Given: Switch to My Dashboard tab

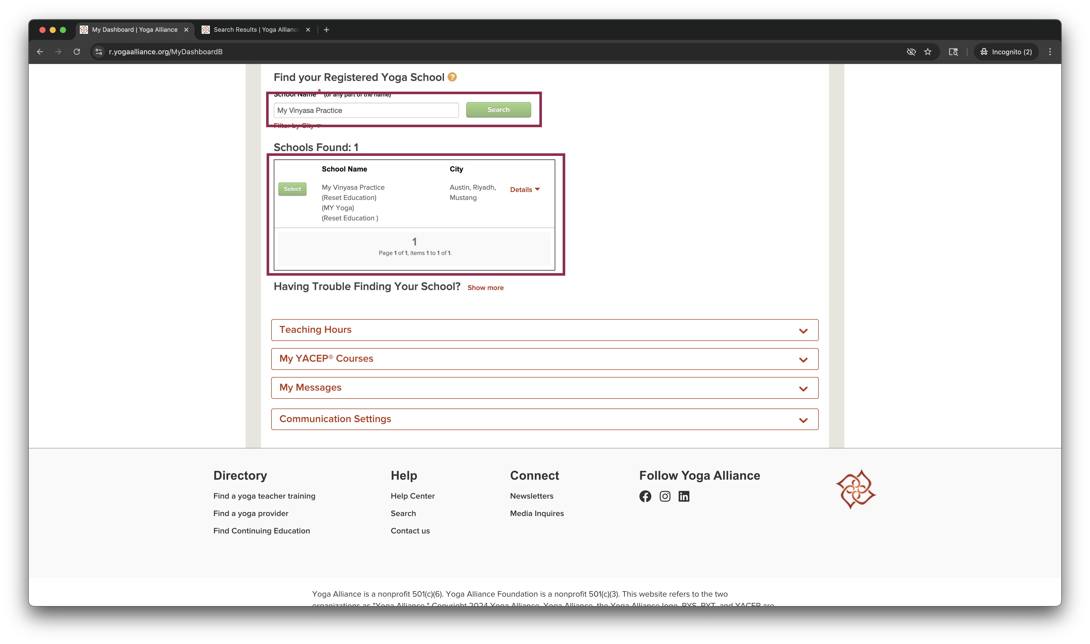Looking at the screenshot, I should click(x=135, y=29).
